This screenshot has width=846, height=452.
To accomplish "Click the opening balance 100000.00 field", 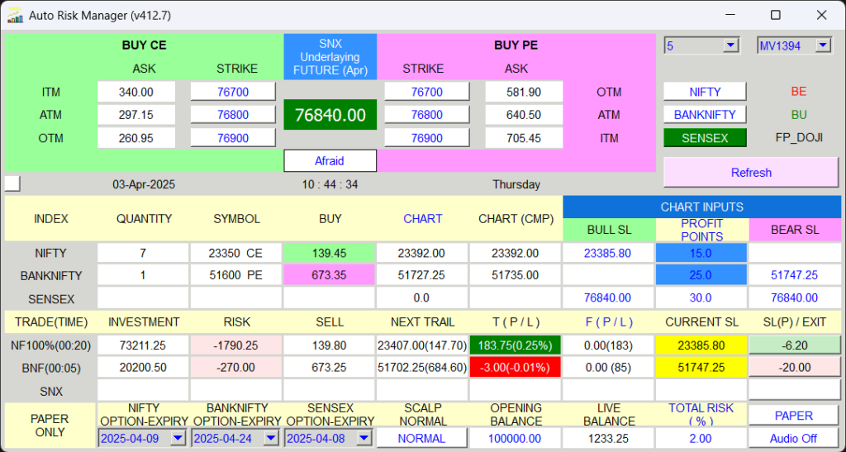I will point(516,439).
